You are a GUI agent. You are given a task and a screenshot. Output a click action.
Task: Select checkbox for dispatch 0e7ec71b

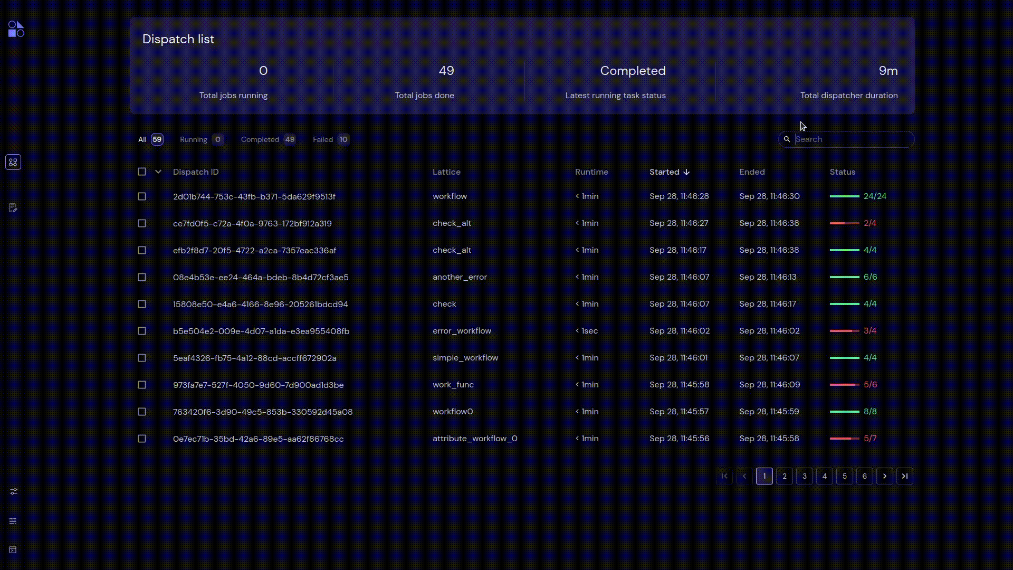[142, 439]
